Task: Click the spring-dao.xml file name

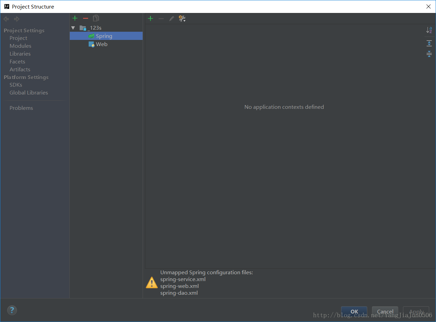Action: [179, 293]
